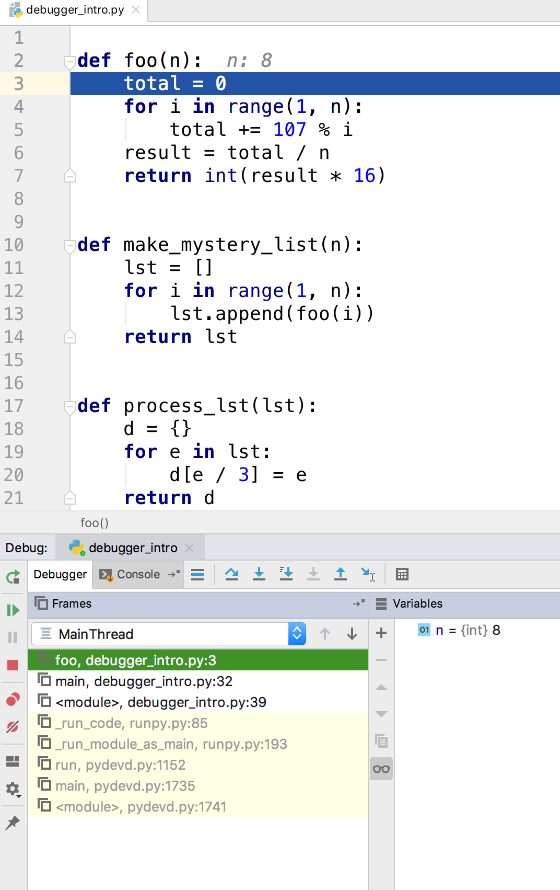This screenshot has height=890, width=560.
Task: Click the Rerun debugger_intro icon
Action: 13,577
